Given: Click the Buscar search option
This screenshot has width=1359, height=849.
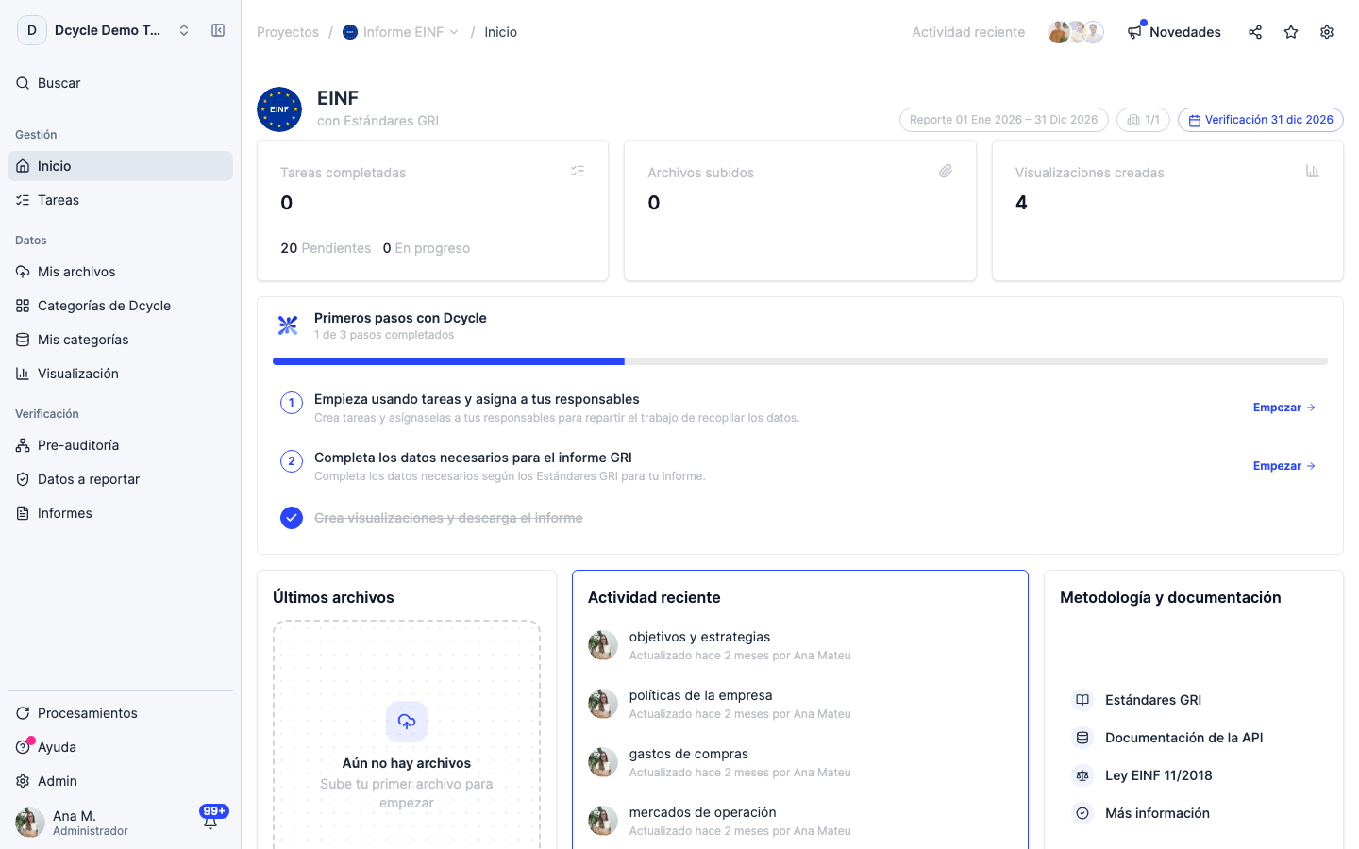Looking at the screenshot, I should (x=120, y=83).
